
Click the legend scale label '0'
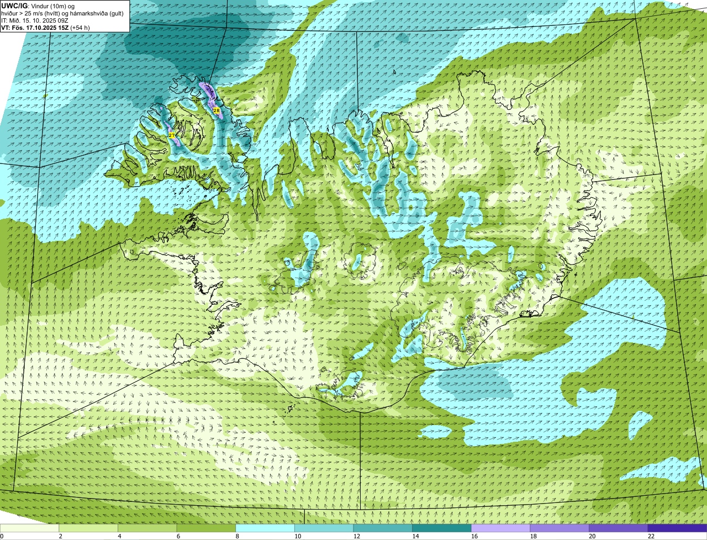pos(2,536)
